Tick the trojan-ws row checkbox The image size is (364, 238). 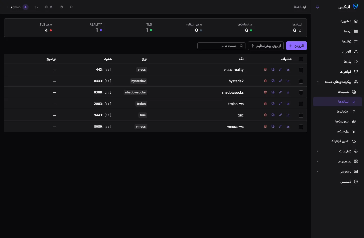pyautogui.click(x=301, y=104)
